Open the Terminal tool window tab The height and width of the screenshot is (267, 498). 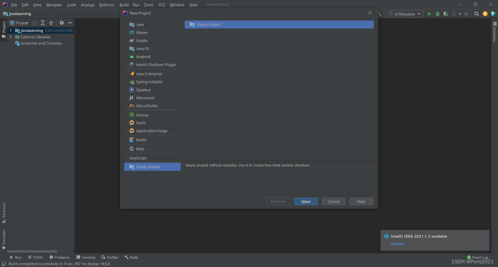click(86, 257)
